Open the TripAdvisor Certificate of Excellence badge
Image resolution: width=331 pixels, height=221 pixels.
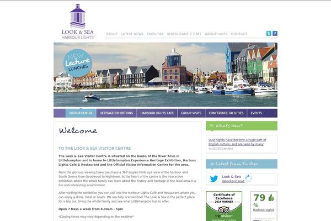pos(224,206)
